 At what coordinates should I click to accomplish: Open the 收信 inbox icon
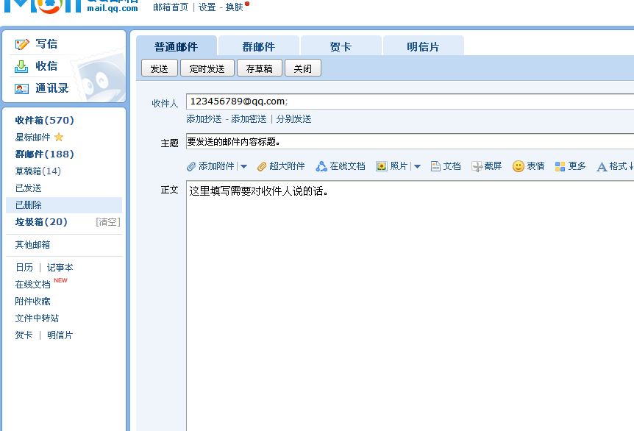tap(22, 65)
